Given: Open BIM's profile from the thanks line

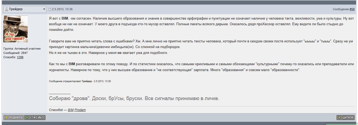Looking at the screenshot, I should tap(71, 110).
